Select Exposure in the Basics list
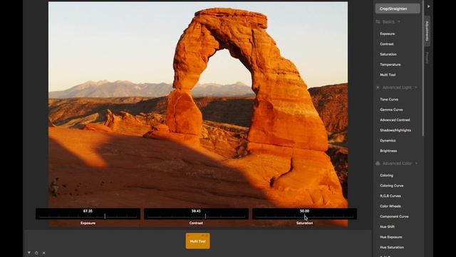Viewport: 456px width, 257px height. [x=388, y=34]
